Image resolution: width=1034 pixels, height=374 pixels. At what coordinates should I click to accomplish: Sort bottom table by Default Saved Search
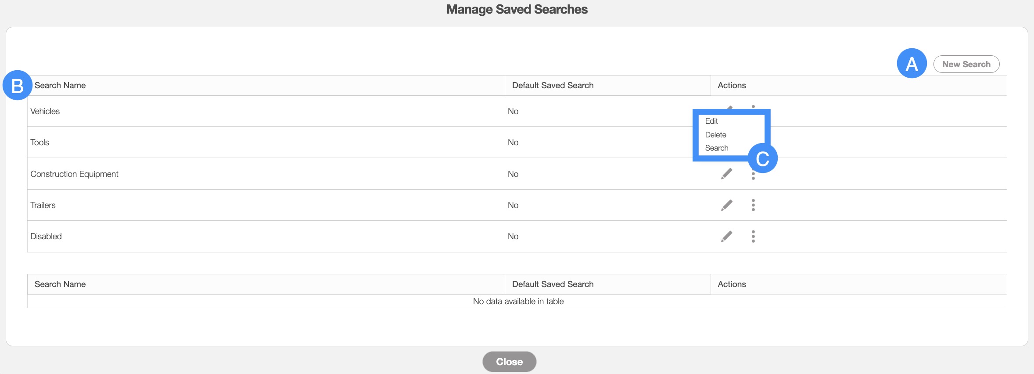(553, 284)
